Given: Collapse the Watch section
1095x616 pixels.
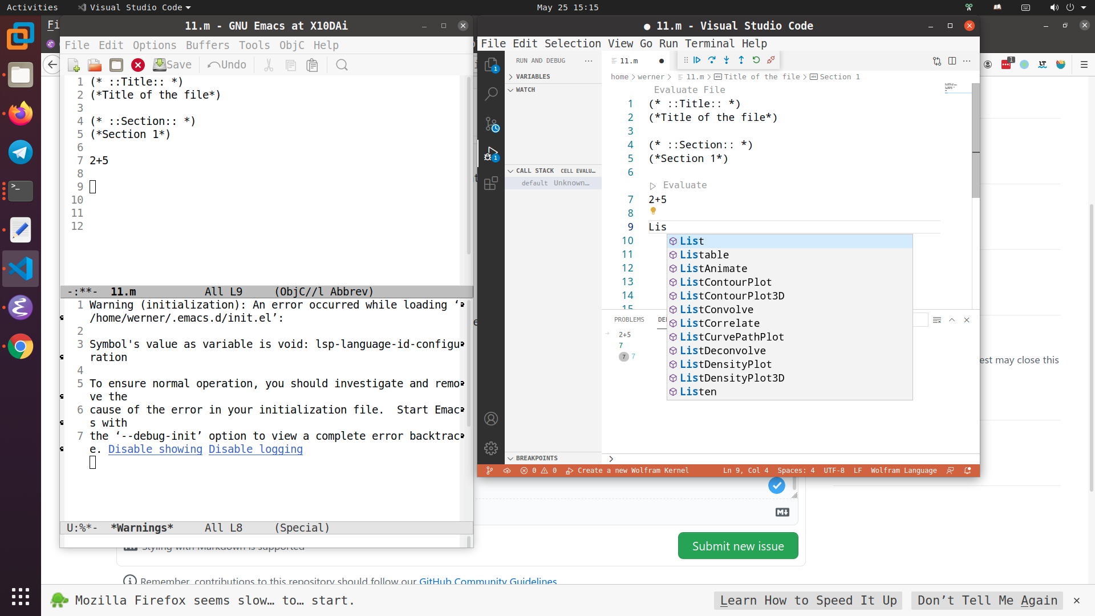Looking at the screenshot, I should (525, 90).
